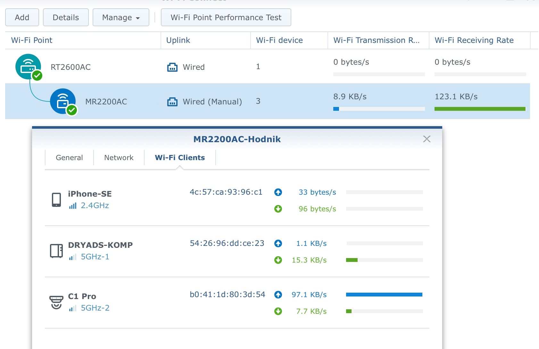539x349 pixels.
Task: Click the 8.9 KB/s transmission rate value
Action: pos(350,97)
